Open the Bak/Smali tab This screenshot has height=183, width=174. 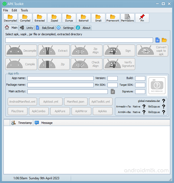(x=45, y=28)
